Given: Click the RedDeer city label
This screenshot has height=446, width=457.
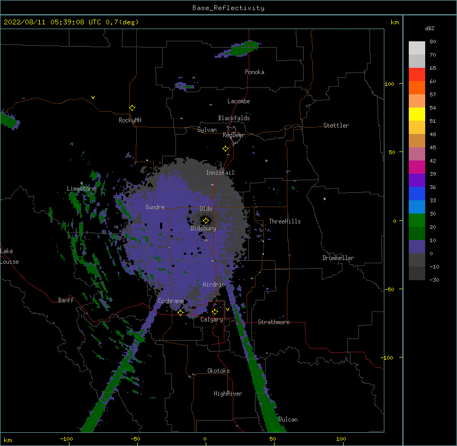Looking at the screenshot, I should tap(233, 135).
